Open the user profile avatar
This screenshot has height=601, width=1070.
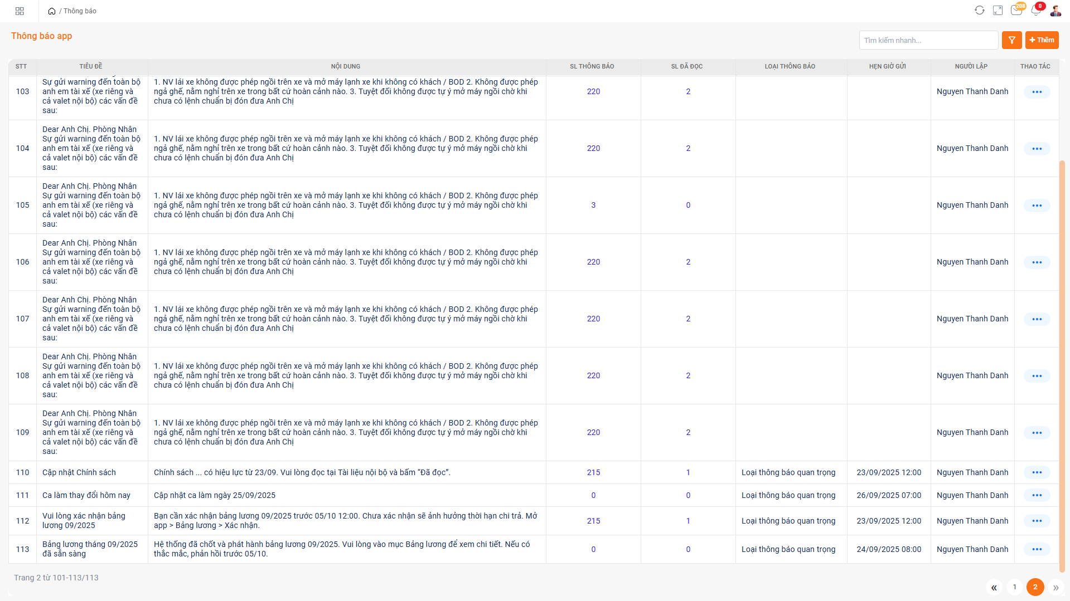tap(1055, 11)
